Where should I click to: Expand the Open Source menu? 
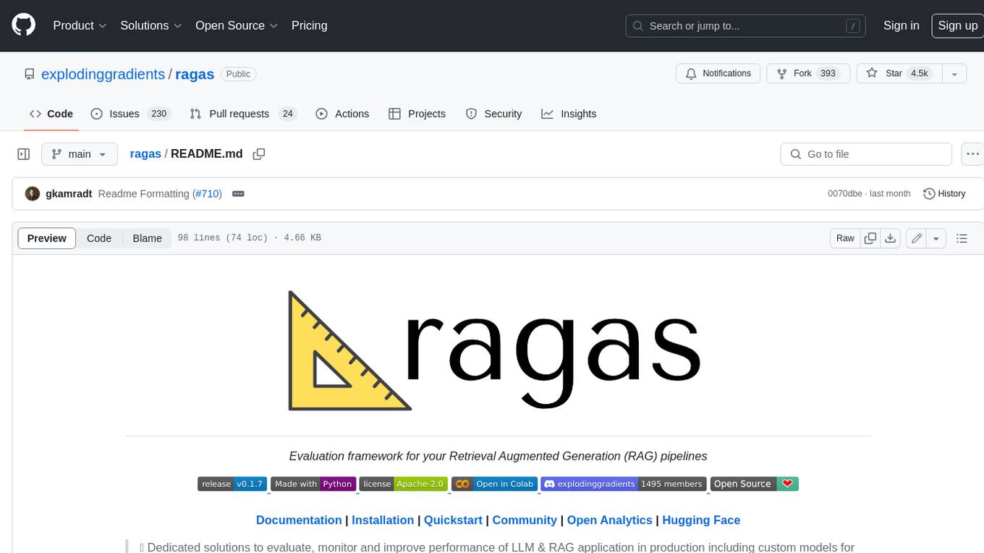tap(237, 25)
